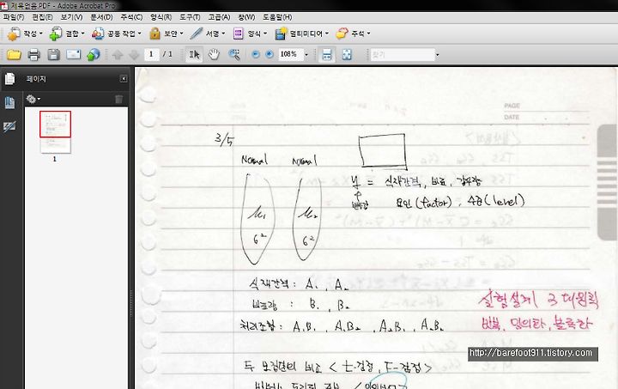Expand the 공동 작업 dropdown arrow
This screenshot has width=618, height=389.
(139, 33)
